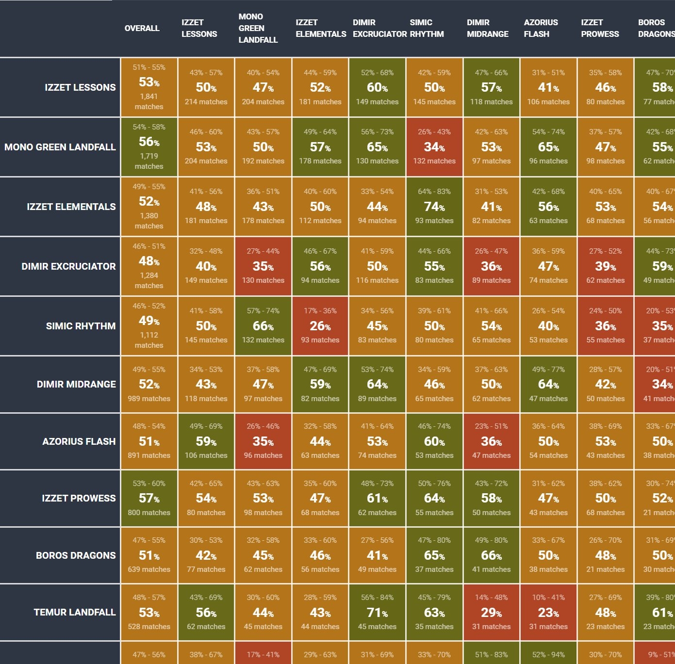The height and width of the screenshot is (664, 675).
Task: Click Temur Landfall vs Azorius Flash 23% cell
Action: pyautogui.click(x=548, y=613)
